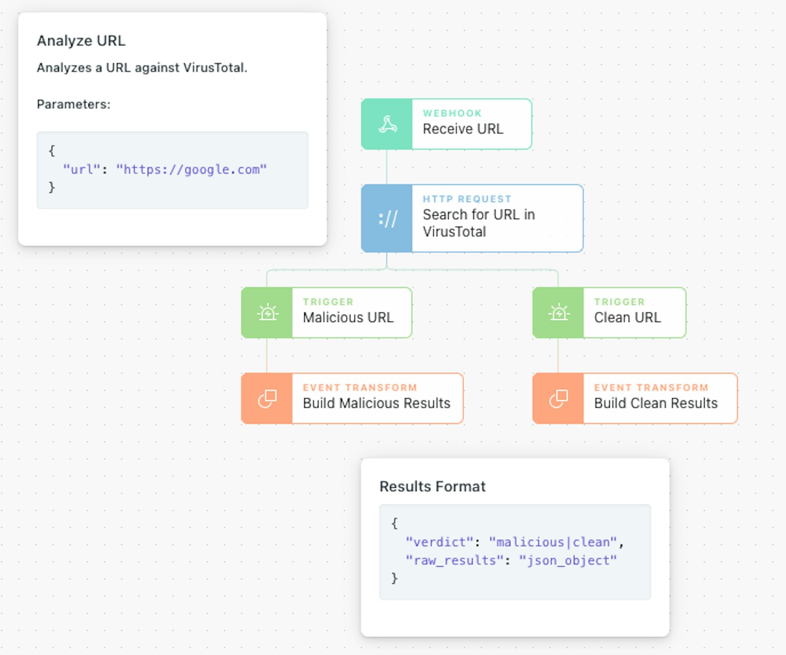Select the Clean URL trigger label

coord(627,317)
